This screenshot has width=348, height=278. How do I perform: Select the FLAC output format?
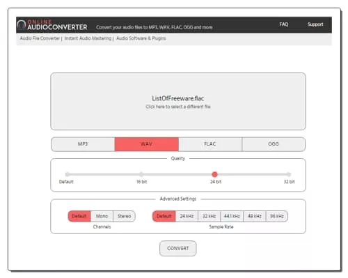click(x=210, y=144)
